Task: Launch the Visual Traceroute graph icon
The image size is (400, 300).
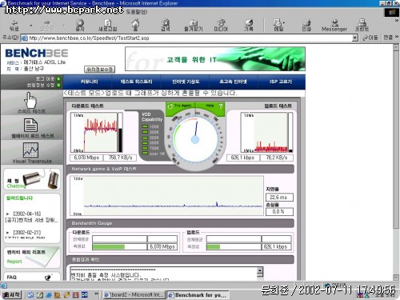Action: (30, 150)
